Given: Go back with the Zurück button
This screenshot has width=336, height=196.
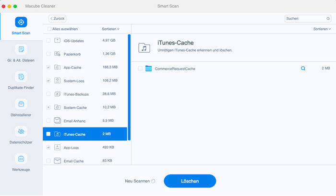Looking at the screenshot, I should 57,19.
